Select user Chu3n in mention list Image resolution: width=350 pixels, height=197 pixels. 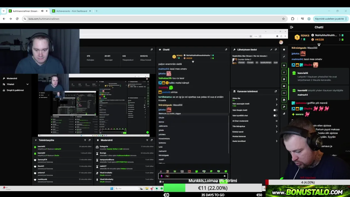tap(161, 118)
